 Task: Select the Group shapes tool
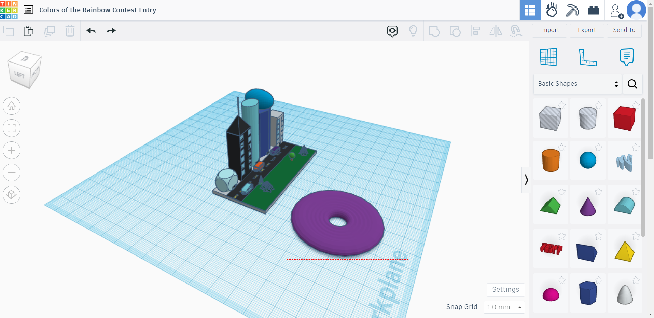pyautogui.click(x=434, y=31)
